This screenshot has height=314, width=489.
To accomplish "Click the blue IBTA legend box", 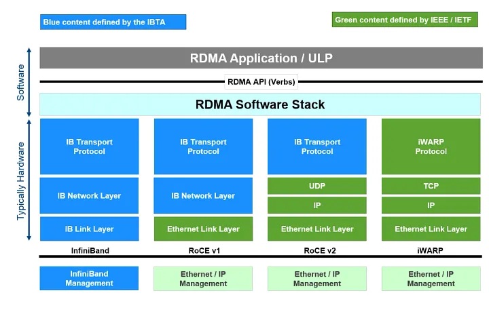I will (x=113, y=22).
